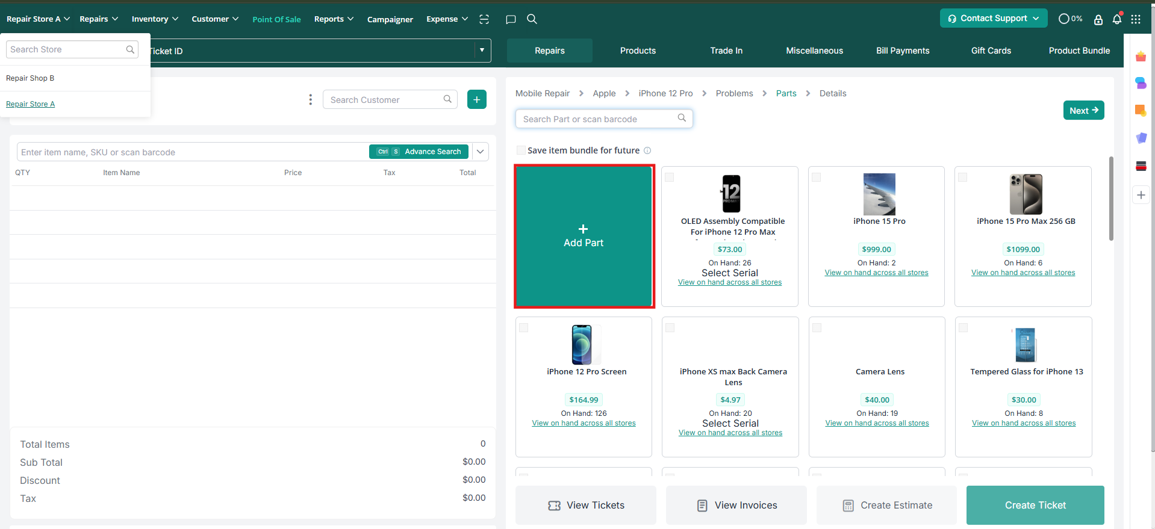The image size is (1155, 529).
Task: Tick checkbox on iPhone 12 Pro Screen card
Action: pyautogui.click(x=524, y=328)
